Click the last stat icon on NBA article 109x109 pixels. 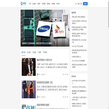pyautogui.click(x=68, y=74)
